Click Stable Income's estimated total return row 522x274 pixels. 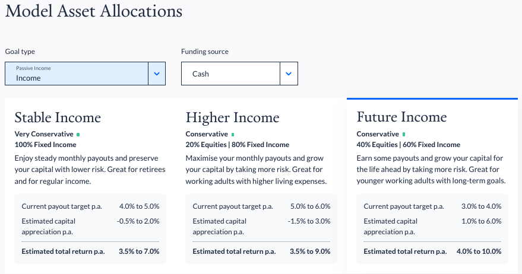pos(90,251)
